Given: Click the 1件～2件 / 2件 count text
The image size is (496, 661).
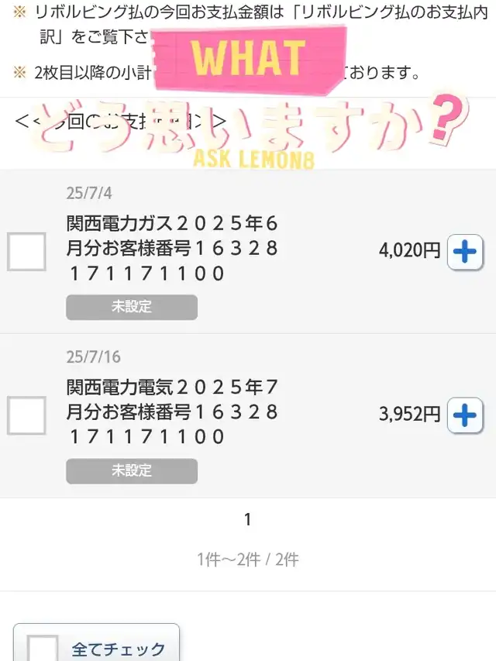Looking at the screenshot, I should [x=247, y=559].
